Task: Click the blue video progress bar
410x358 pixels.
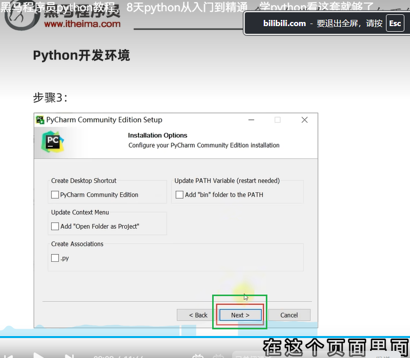Action: pyautogui.click(x=205, y=337)
